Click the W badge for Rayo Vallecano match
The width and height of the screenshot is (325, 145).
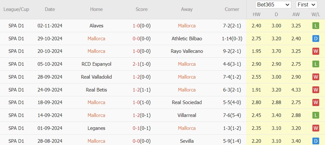(x=316, y=51)
